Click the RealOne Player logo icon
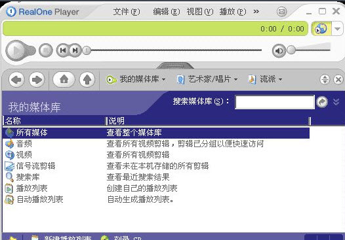Image resolution: width=345 pixels, height=240 pixels. [10, 12]
